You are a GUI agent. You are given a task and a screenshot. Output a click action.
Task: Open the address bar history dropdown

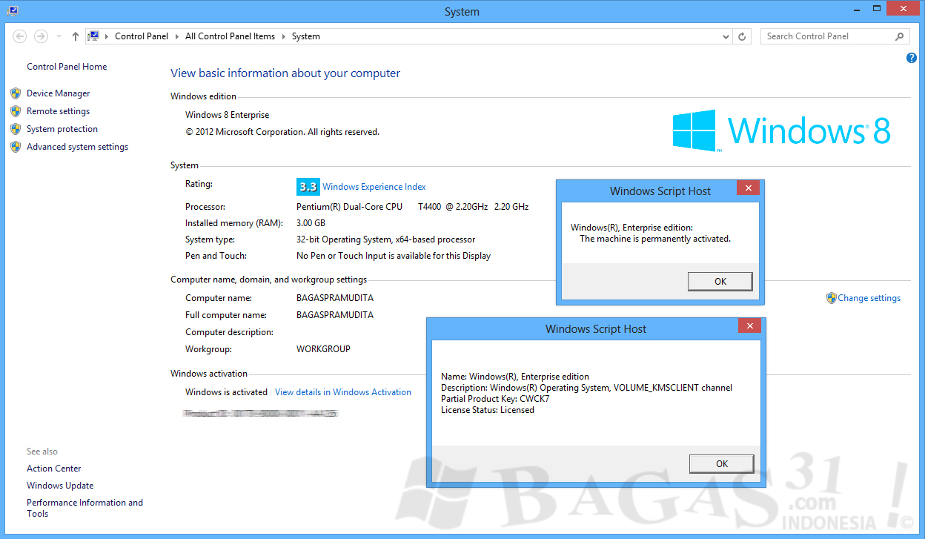726,36
